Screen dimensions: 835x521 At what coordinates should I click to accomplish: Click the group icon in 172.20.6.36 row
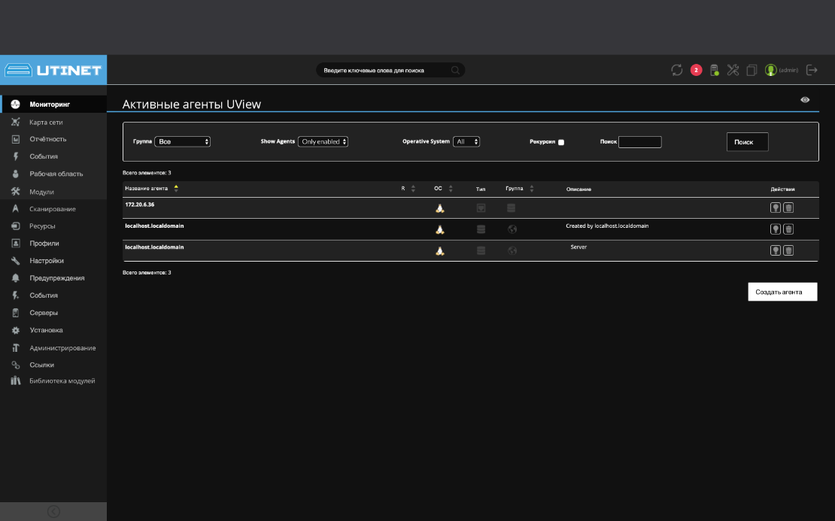coord(512,208)
